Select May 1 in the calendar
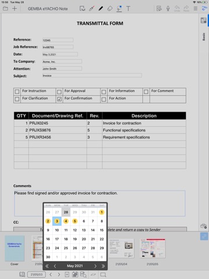 pos(102,212)
